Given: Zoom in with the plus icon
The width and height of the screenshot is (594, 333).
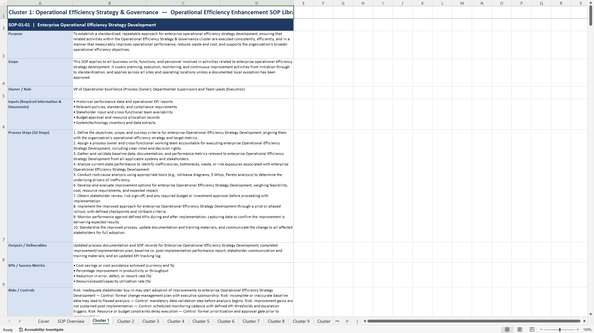Looking at the screenshot, I should [x=578, y=330].
